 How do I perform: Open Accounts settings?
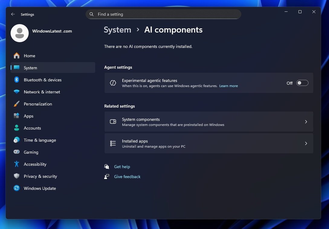32,128
